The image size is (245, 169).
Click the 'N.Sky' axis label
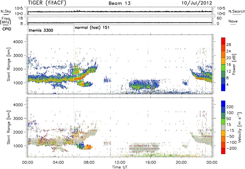point(6,11)
